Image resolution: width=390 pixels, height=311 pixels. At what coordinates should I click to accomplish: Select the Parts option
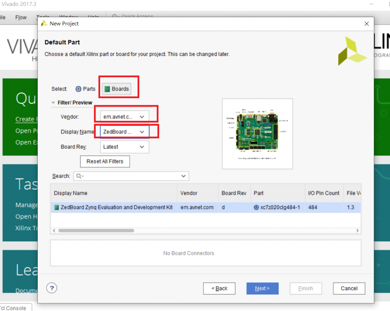pyautogui.click(x=85, y=89)
